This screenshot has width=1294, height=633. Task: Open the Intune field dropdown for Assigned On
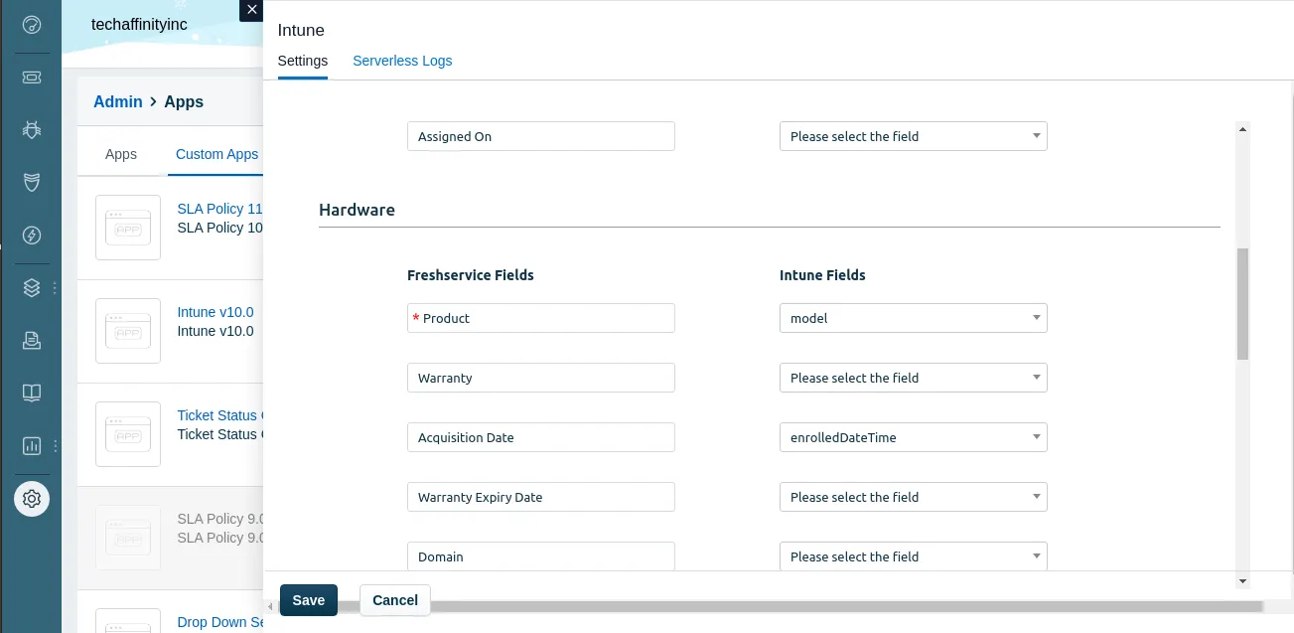click(x=914, y=136)
